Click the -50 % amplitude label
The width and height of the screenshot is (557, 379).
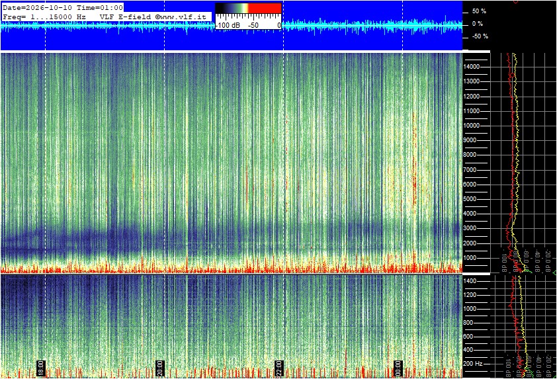click(480, 36)
